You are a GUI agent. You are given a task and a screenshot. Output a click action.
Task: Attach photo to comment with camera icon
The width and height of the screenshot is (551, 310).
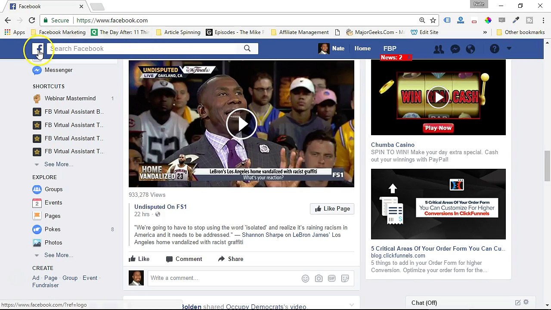(319, 279)
